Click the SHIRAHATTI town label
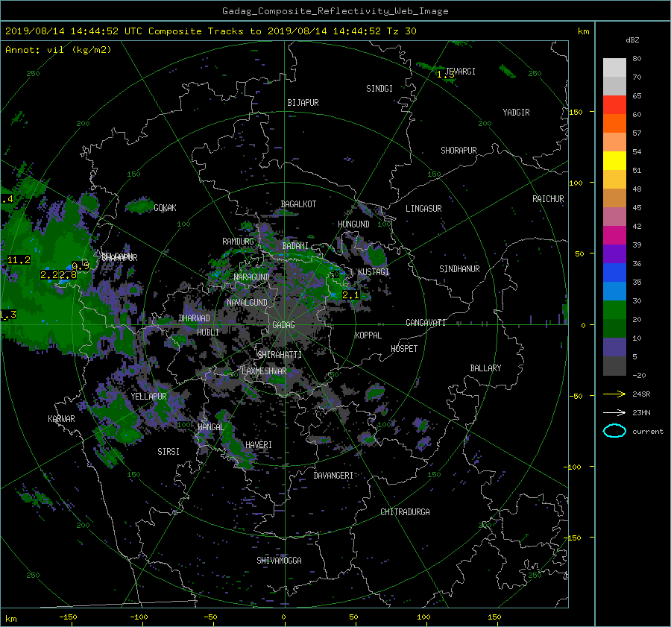 coord(280,355)
